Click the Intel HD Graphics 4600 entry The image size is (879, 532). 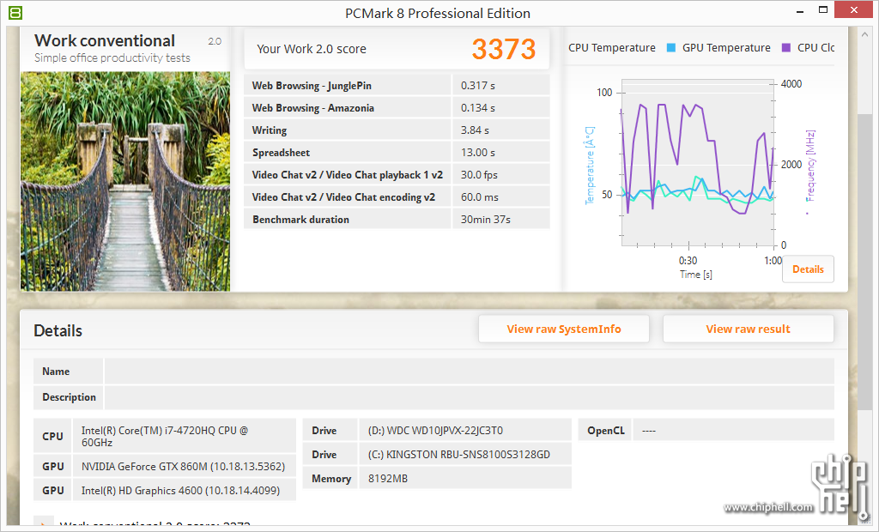[180, 491]
